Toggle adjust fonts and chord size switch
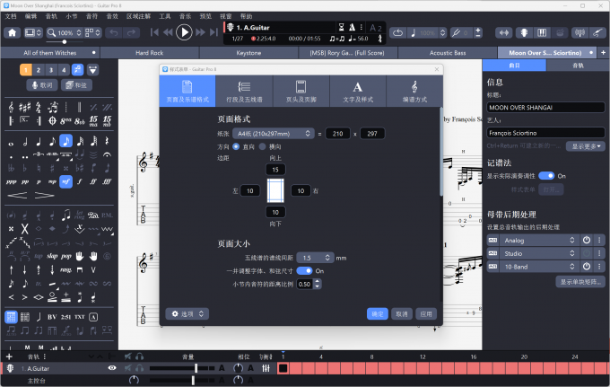 [304, 270]
